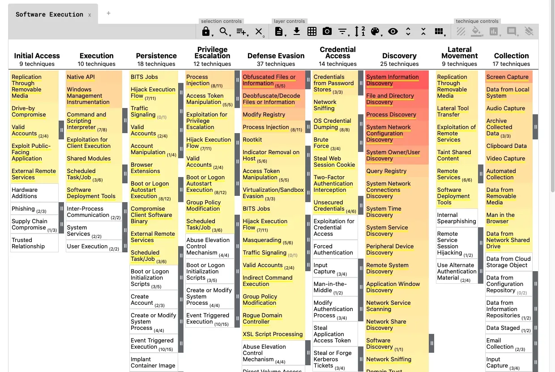
Task: Select the Rootkit technique
Action: tap(273, 139)
